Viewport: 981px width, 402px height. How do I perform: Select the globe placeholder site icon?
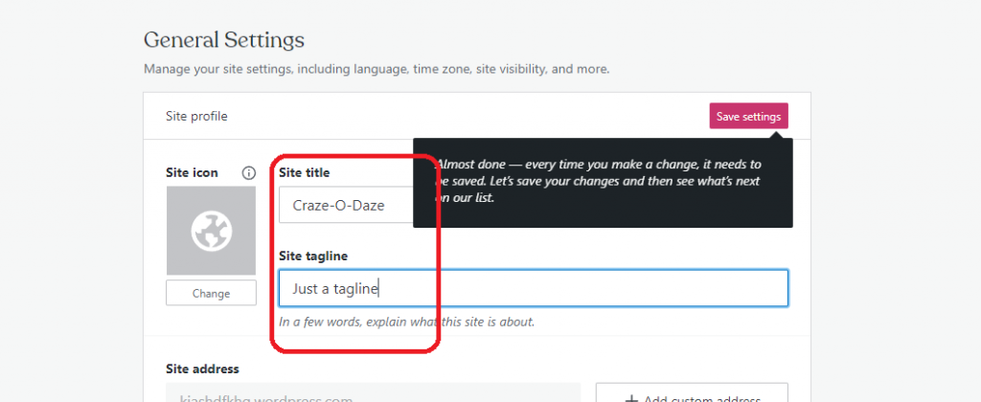point(211,231)
